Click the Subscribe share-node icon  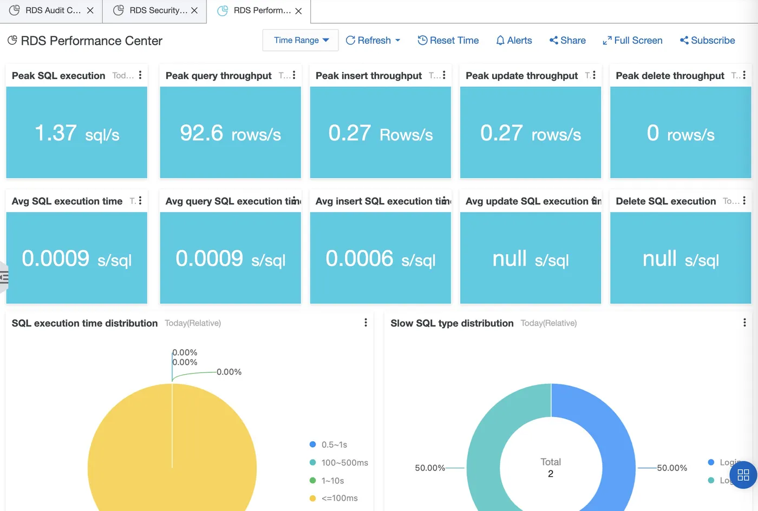click(x=684, y=40)
